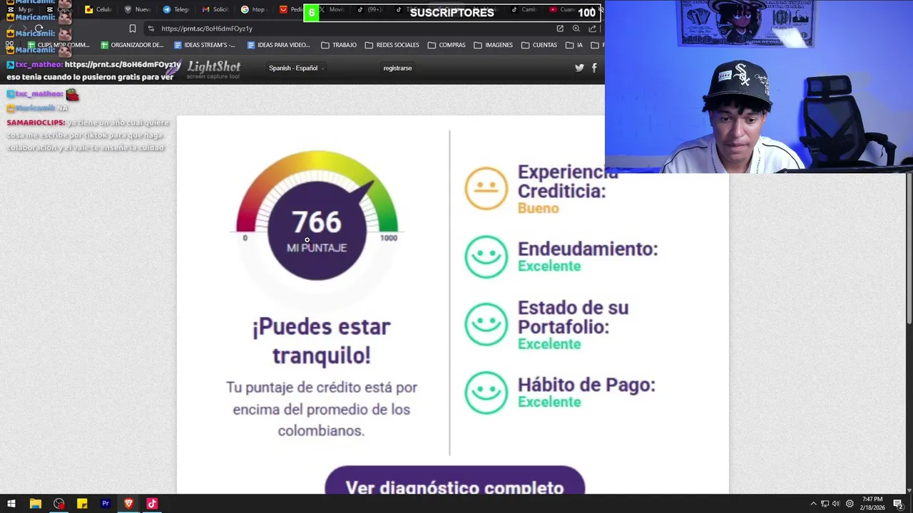The width and height of the screenshot is (913, 513).
Task: Reload the current page
Action: (x=39, y=28)
